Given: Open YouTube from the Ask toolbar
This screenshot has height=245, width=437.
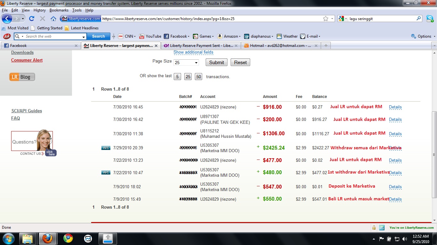Looking at the screenshot, I should click(150, 36).
